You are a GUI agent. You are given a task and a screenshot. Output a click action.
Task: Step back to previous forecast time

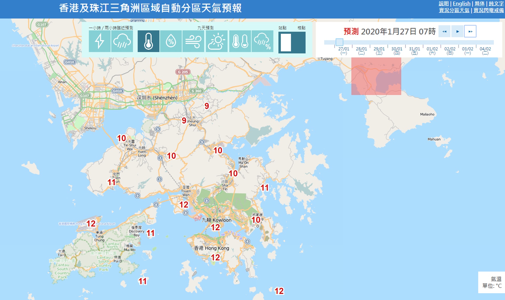[444, 32]
